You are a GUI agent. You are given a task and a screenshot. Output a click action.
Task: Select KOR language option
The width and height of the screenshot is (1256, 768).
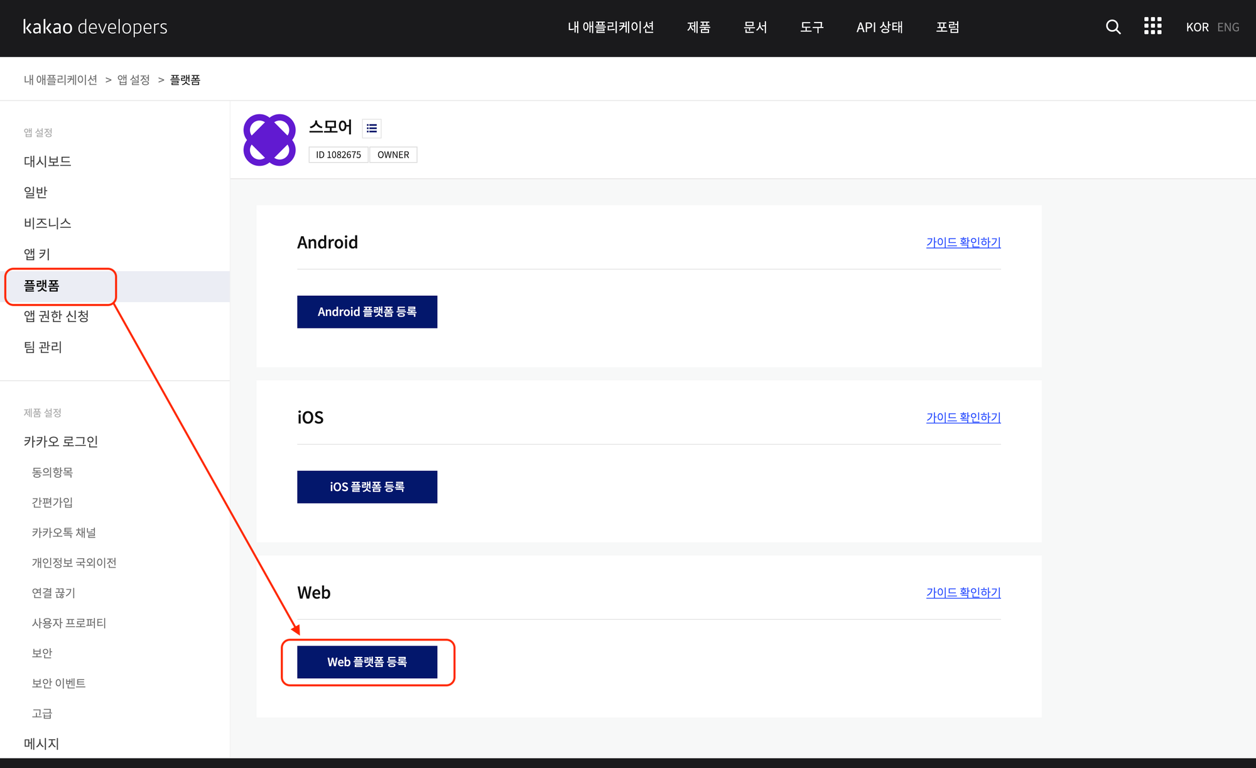click(1197, 27)
